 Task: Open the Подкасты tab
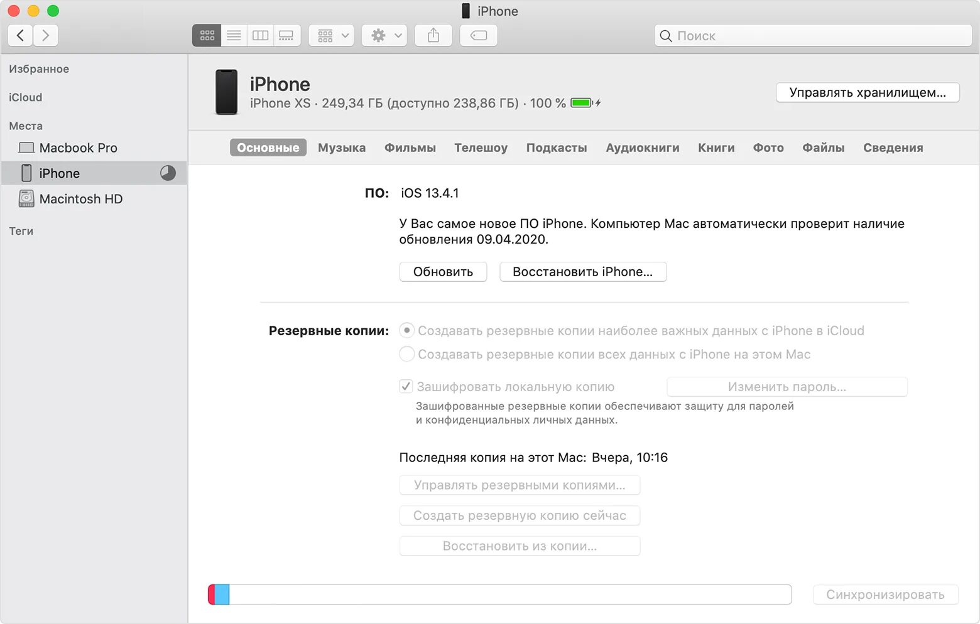click(557, 148)
